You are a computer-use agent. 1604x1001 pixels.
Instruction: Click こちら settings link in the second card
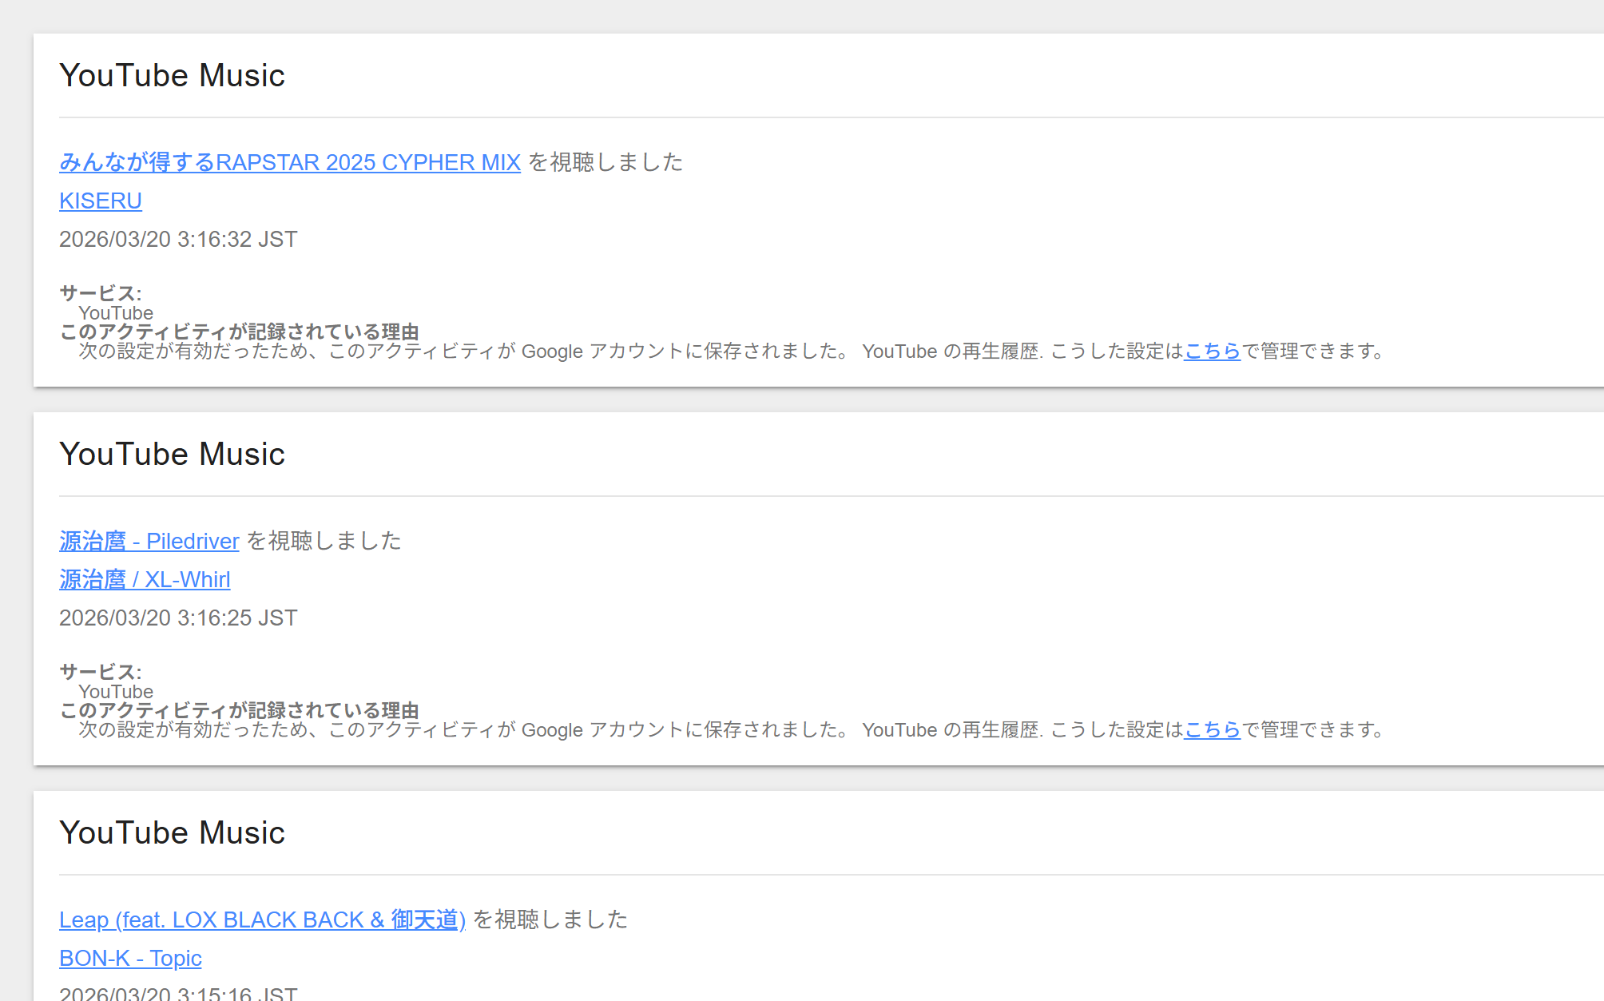point(1211,729)
